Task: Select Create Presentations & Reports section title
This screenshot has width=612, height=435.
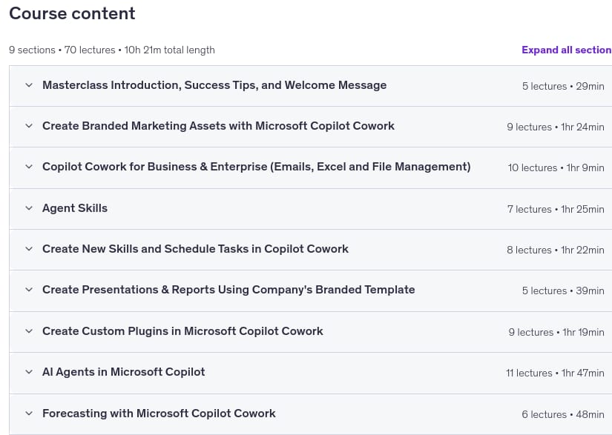Action: 228,290
